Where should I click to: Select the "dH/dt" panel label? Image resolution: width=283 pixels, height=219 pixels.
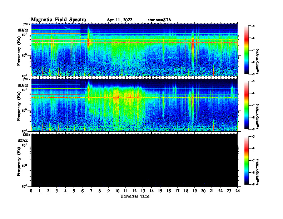pyautogui.click(x=23, y=30)
